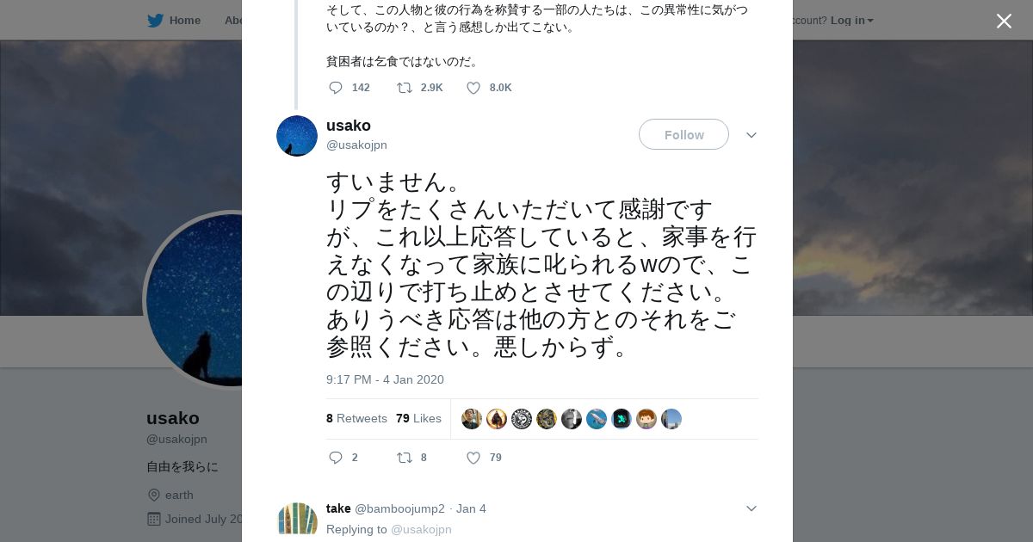Close the tweet overlay
Viewport: 1033px width, 542px height.
pos(1004,22)
